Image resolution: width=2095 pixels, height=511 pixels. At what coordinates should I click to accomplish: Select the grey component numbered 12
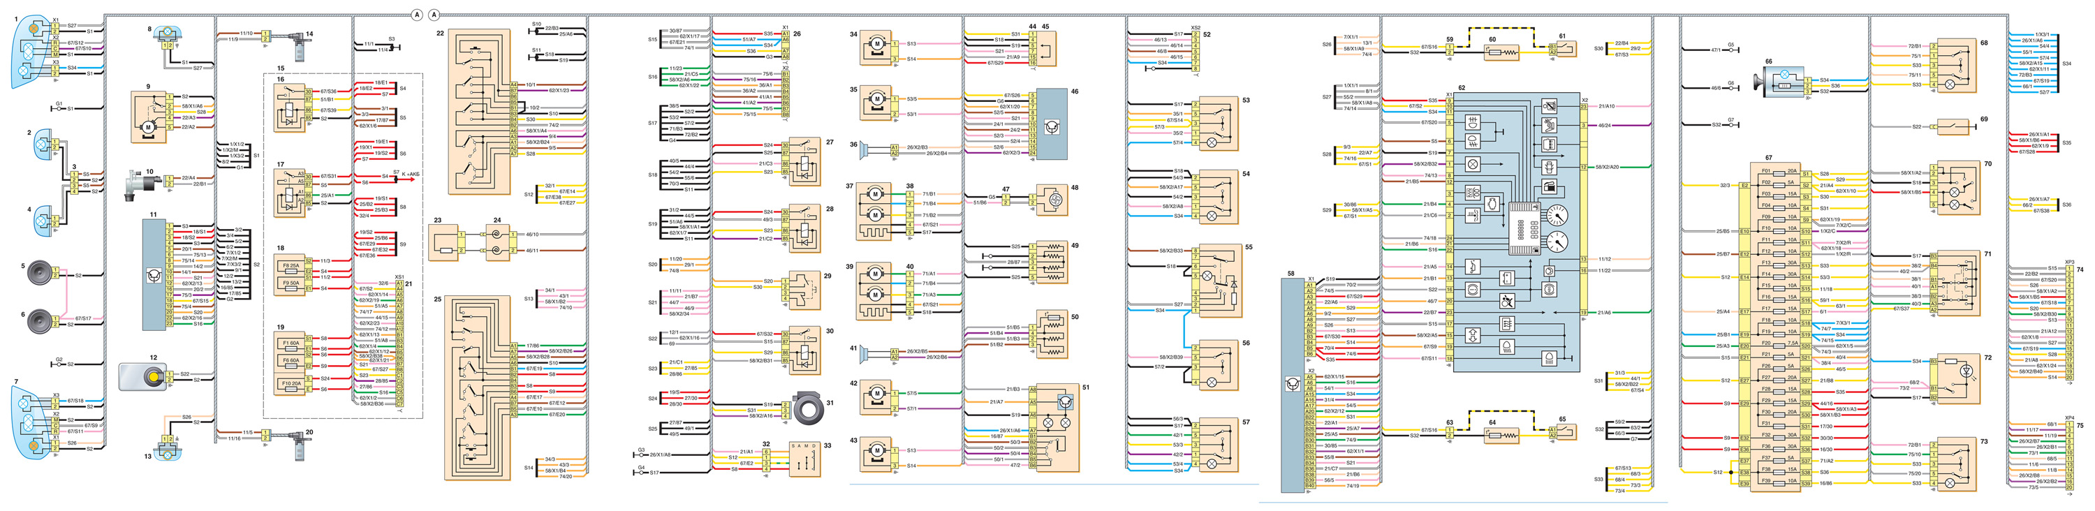(142, 377)
